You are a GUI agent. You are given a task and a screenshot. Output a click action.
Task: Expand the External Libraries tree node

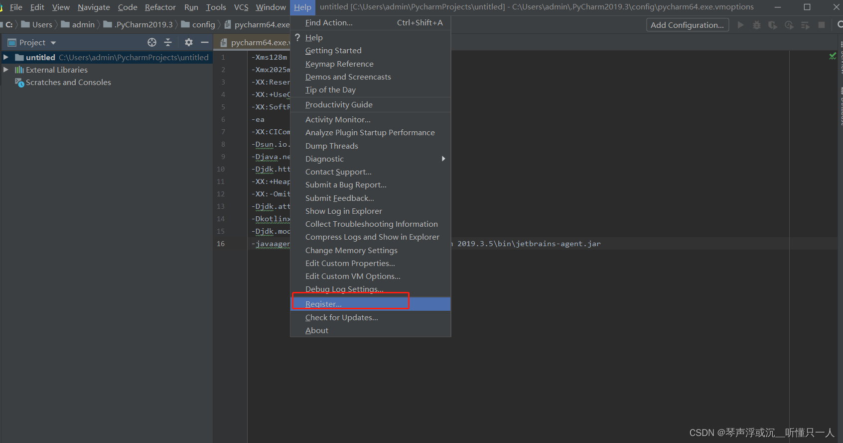click(6, 70)
